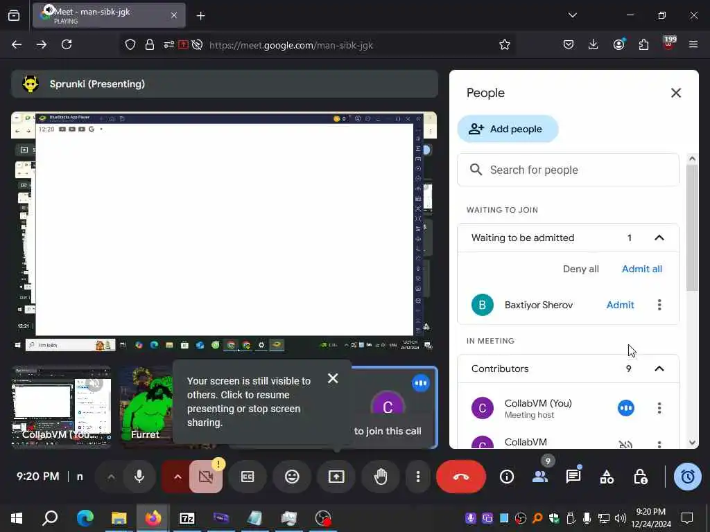Collapse Waiting to be admitted section
This screenshot has width=710, height=532.
click(659, 238)
